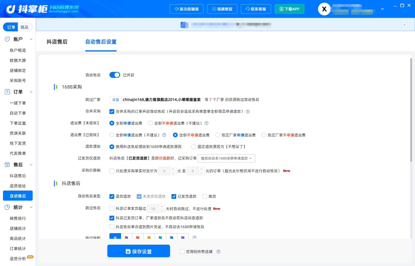This screenshot has width=415, height=266.
Task: Open 数据大屏 in sidebar
Action: click(x=18, y=60)
